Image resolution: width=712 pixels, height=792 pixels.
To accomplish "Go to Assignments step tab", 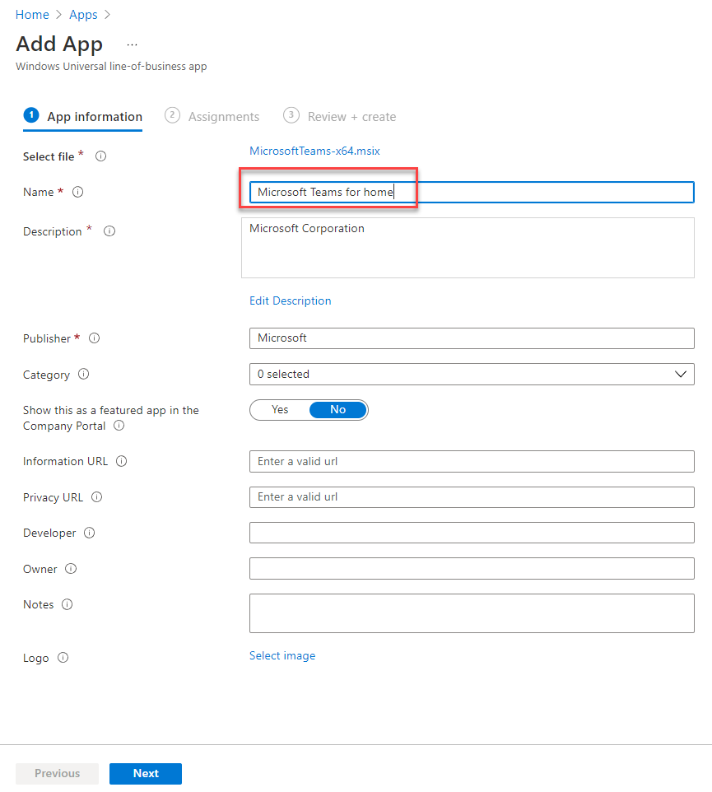I will tap(212, 117).
